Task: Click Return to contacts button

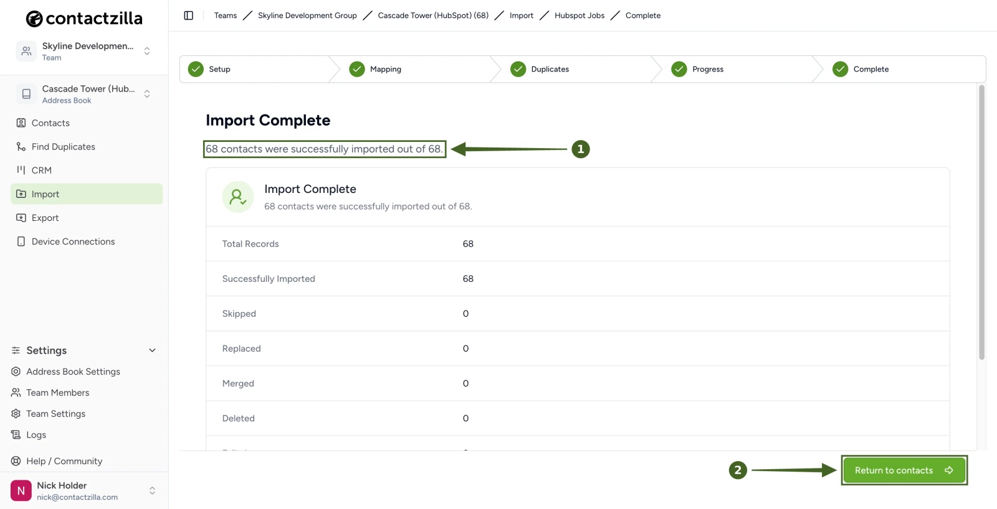Action: click(904, 470)
